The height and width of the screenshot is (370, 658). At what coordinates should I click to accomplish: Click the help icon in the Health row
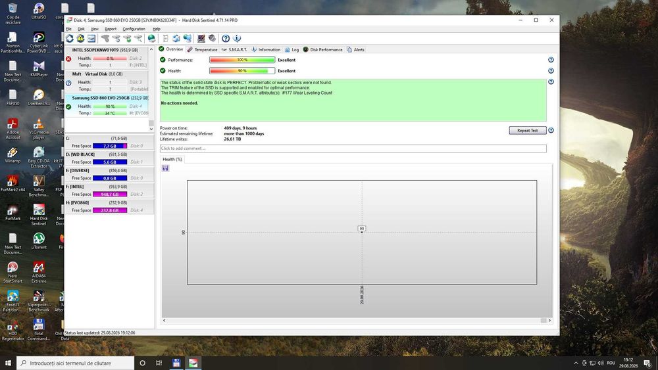(551, 71)
